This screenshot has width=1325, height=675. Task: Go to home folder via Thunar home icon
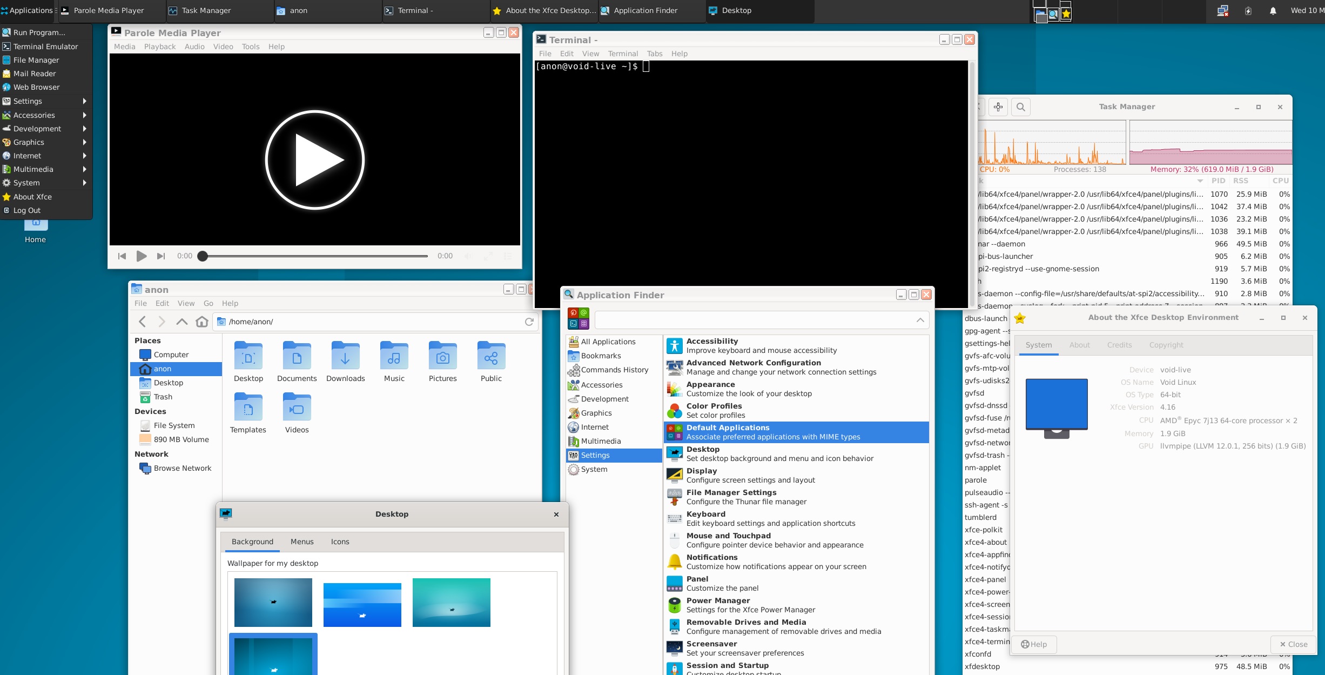point(201,322)
